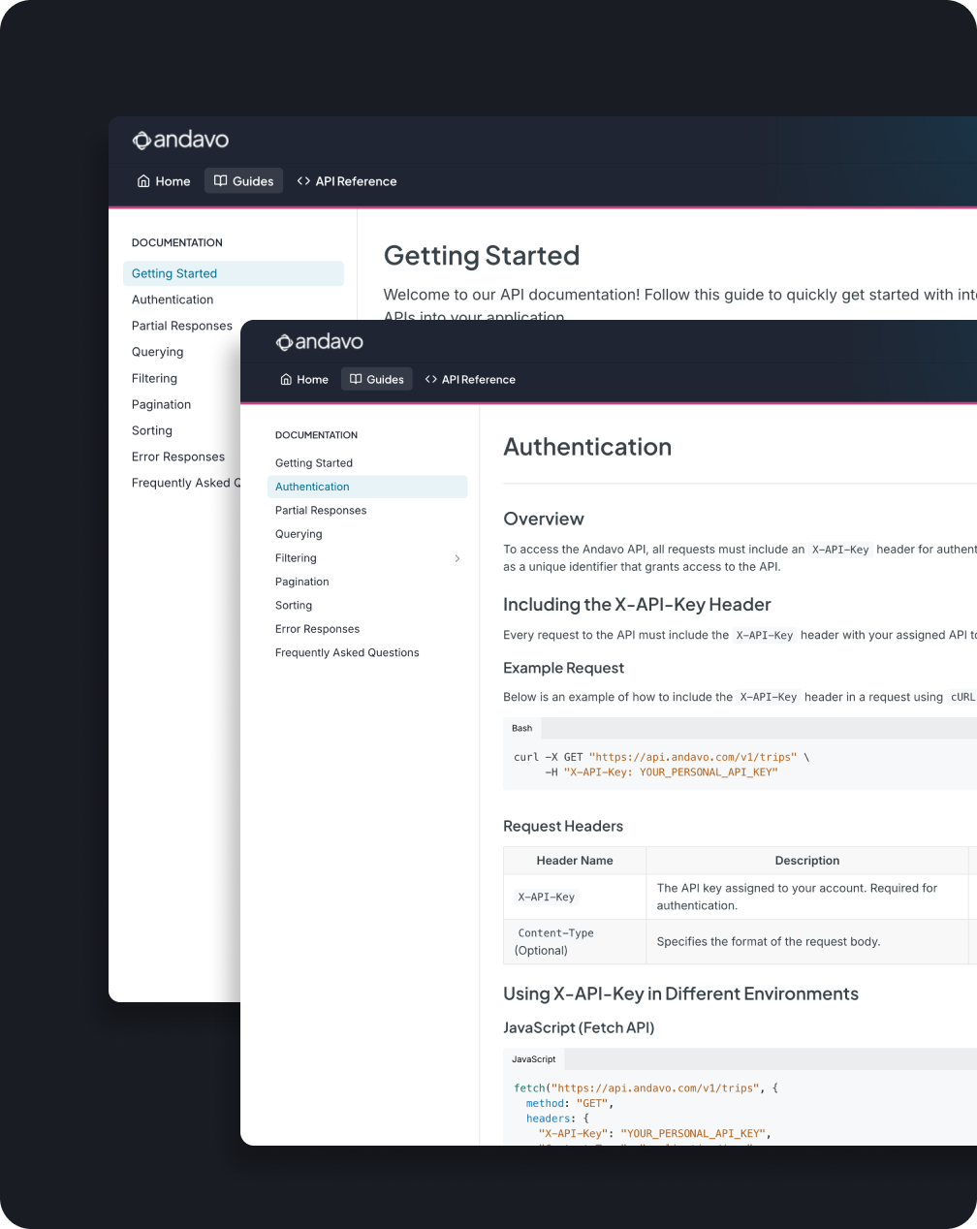The height and width of the screenshot is (1229, 977).
Task: Click the curl GET command line in the Bash block
Action: 661,757
